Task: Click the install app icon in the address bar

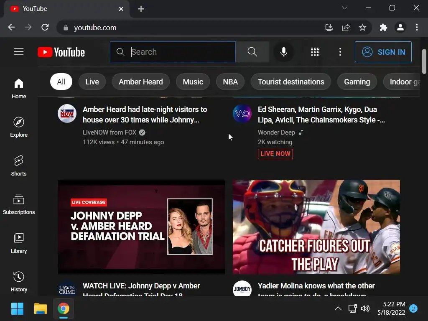Action: click(329, 27)
